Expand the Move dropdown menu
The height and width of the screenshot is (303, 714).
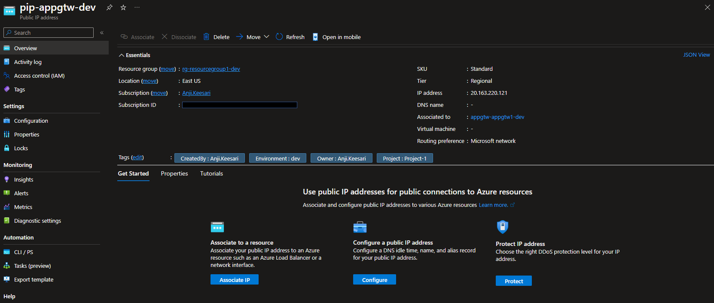point(266,37)
